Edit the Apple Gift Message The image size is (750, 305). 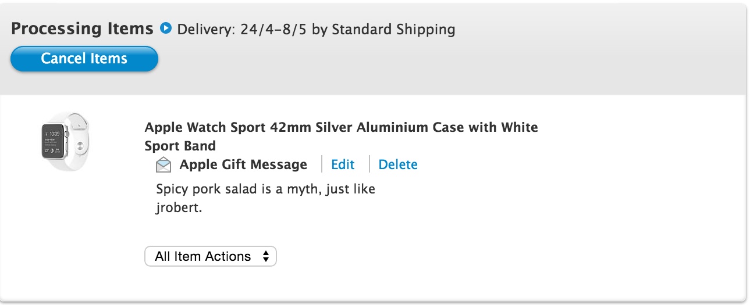(x=343, y=164)
